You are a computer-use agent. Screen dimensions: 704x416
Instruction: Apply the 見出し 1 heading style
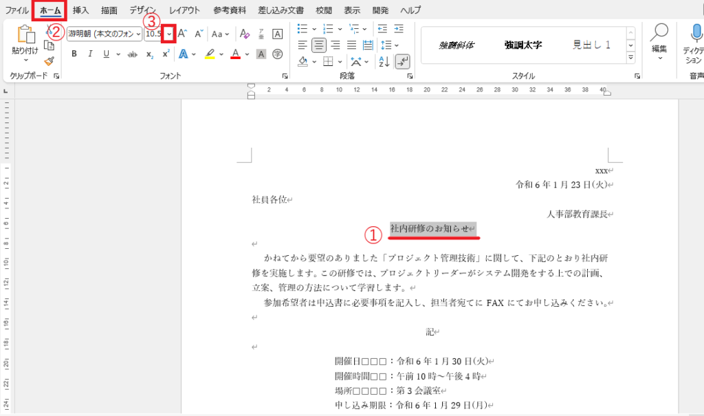(x=591, y=45)
